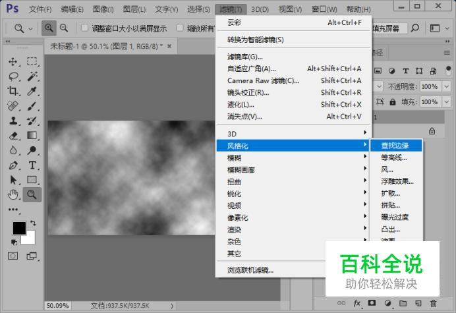Select the Rectangle shape tool
This screenshot has height=313, width=456.
point(32,180)
